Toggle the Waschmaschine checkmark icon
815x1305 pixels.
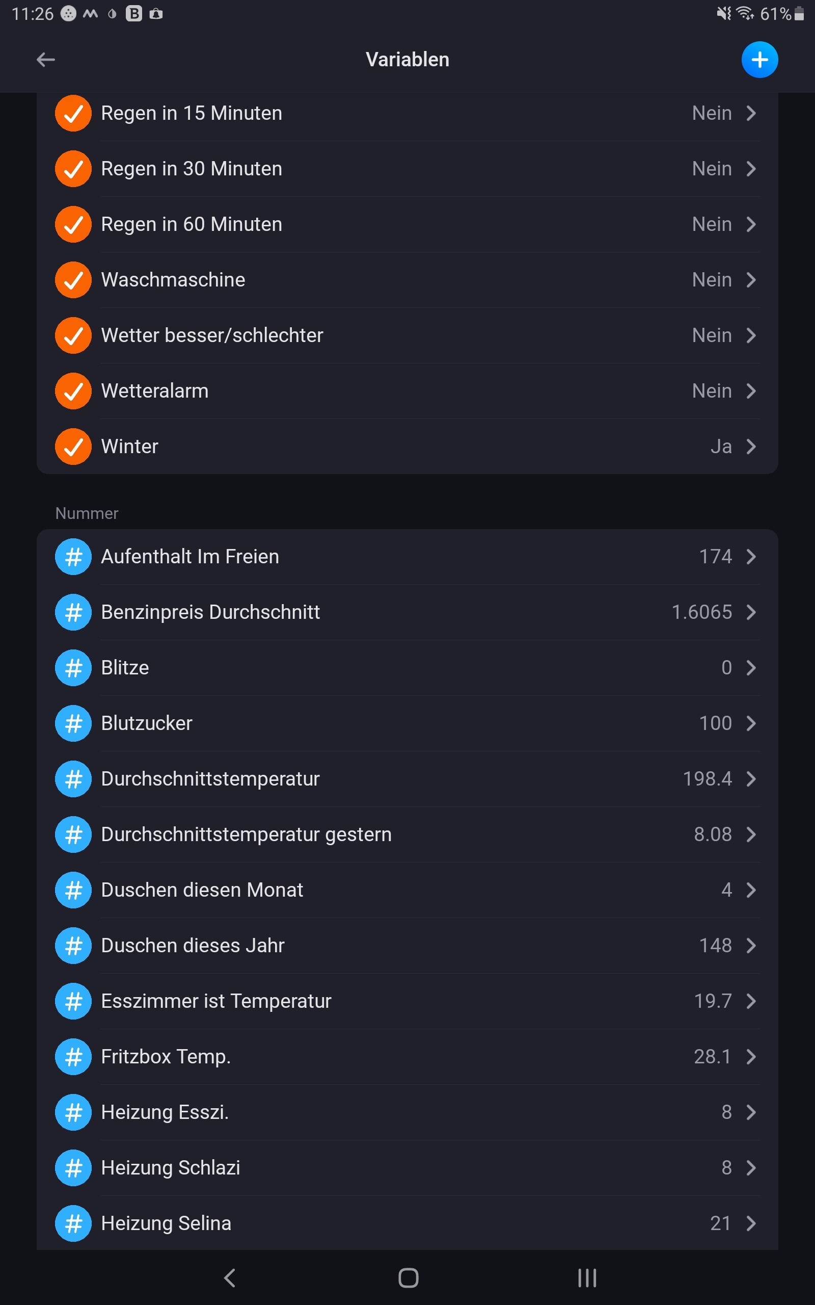(x=73, y=280)
